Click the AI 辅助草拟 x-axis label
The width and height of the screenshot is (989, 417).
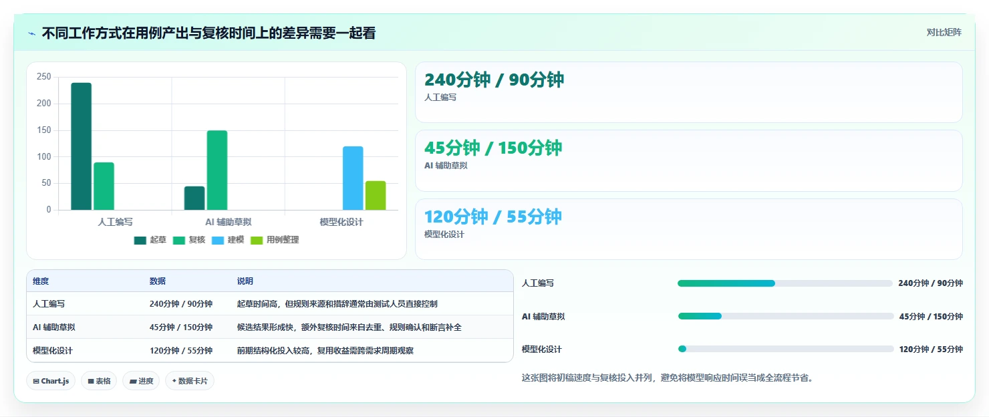pyautogui.click(x=229, y=222)
